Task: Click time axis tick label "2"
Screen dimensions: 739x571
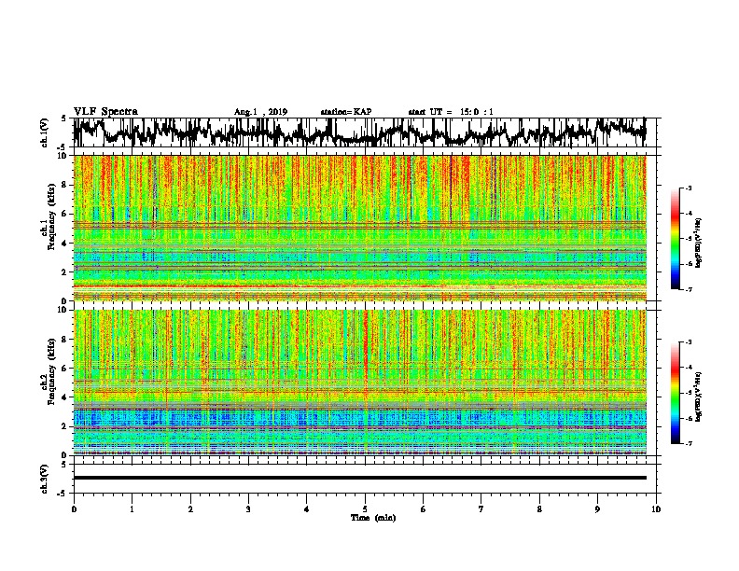Action: (190, 508)
